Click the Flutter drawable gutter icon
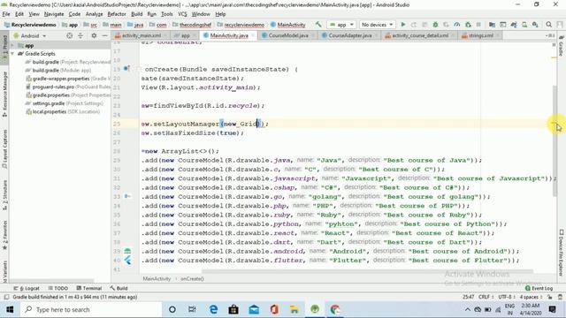566x318 pixels. [127, 261]
